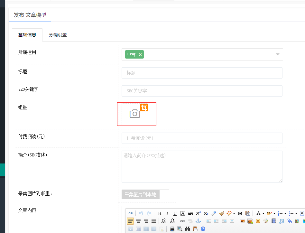Open the ordered list style dropdown

coord(285,213)
